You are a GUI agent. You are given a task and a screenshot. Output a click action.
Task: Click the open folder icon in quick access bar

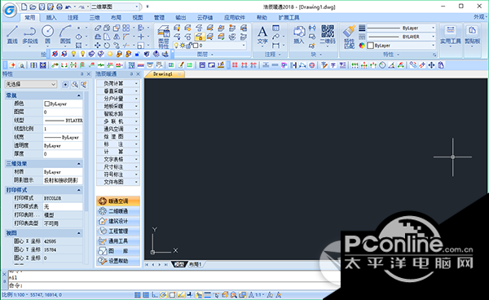33,7
